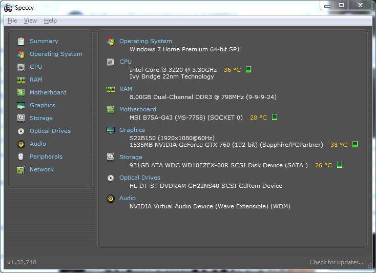Click the Motherboard icon in summary panel
The height and width of the screenshot is (273, 376).
pyautogui.click(x=111, y=110)
